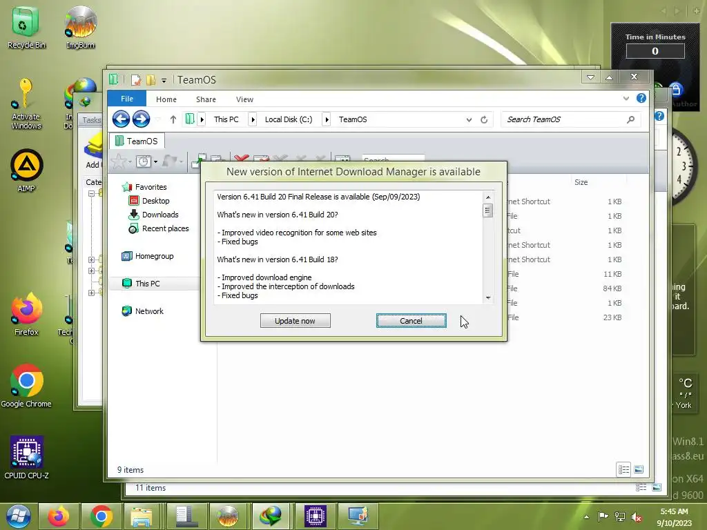
Task: Select the 23 KB file row
Action: coord(564,317)
